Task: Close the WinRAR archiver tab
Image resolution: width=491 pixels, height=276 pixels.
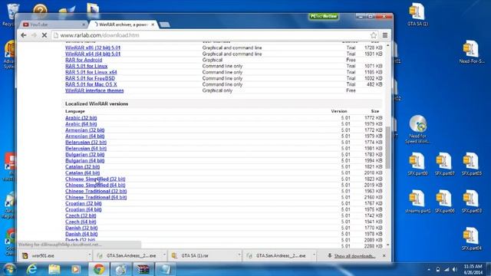Action: click(x=153, y=25)
